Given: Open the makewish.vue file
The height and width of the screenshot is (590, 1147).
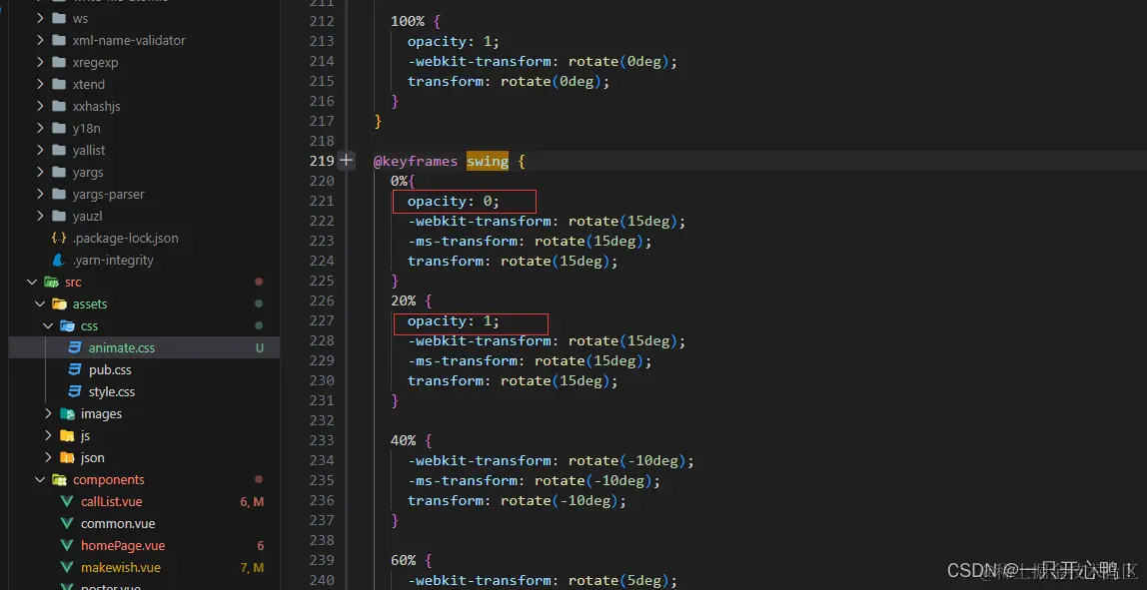Looking at the screenshot, I should click(x=120, y=567).
